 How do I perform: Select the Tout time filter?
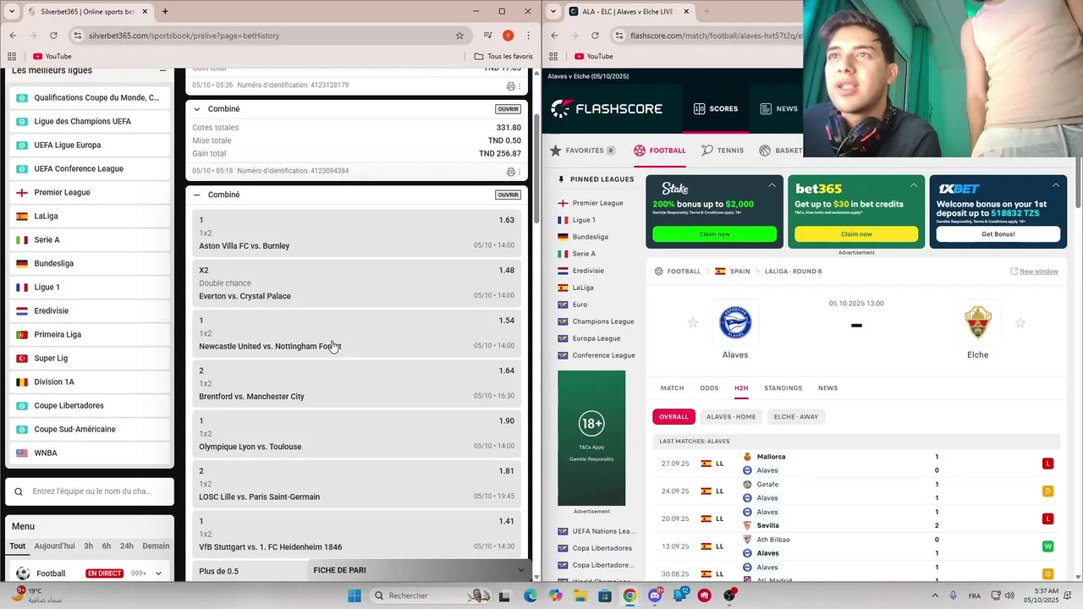click(18, 546)
